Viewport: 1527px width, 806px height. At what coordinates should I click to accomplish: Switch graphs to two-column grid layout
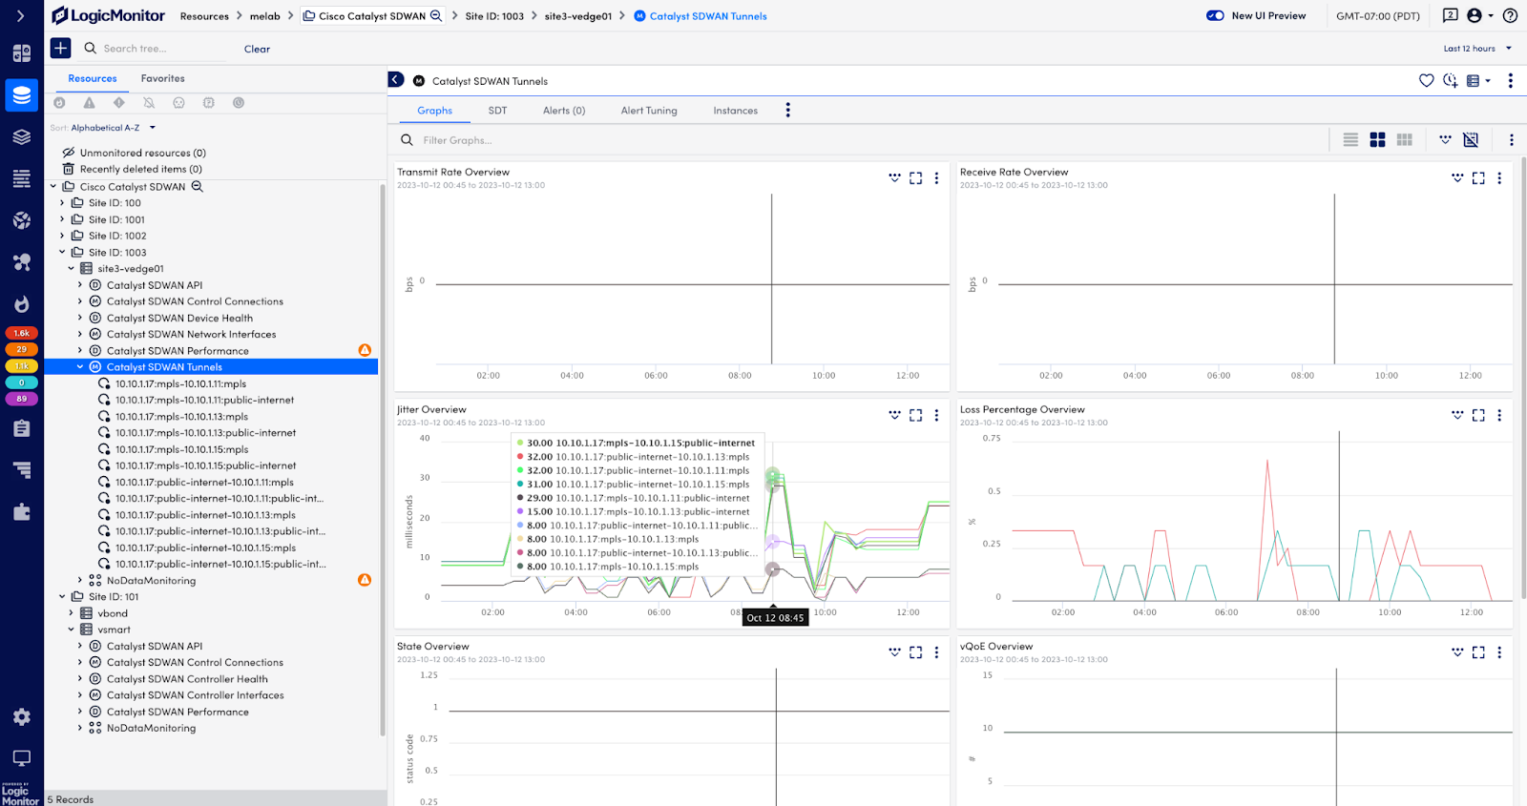1377,140
